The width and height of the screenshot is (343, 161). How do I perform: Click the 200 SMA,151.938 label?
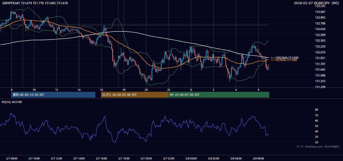tap(285, 58)
